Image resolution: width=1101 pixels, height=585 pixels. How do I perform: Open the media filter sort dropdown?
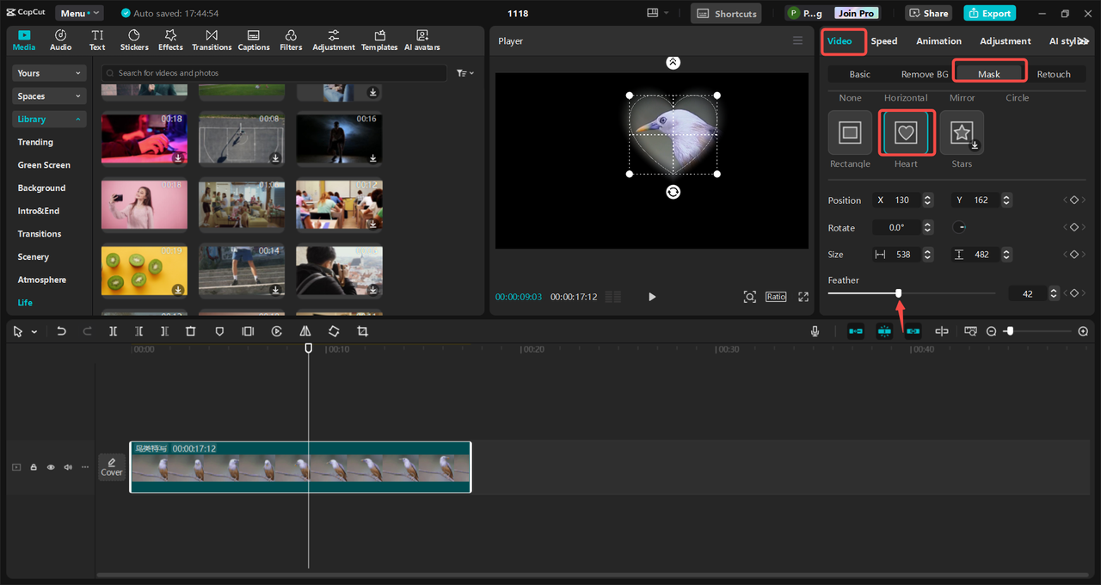[x=464, y=73]
